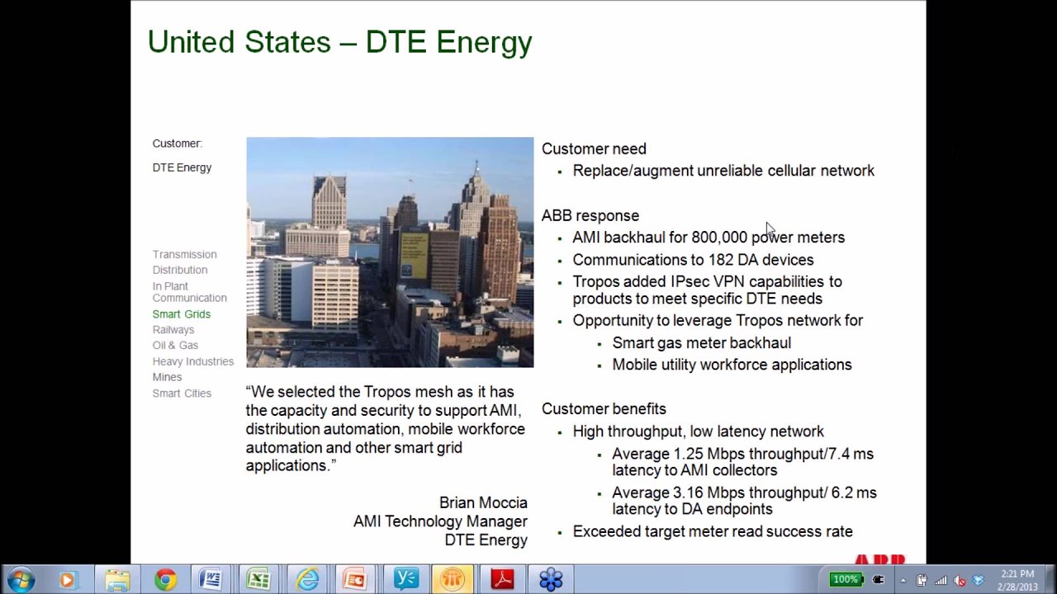
Task: Select Oil & Gas in sidebar
Action: (x=175, y=346)
